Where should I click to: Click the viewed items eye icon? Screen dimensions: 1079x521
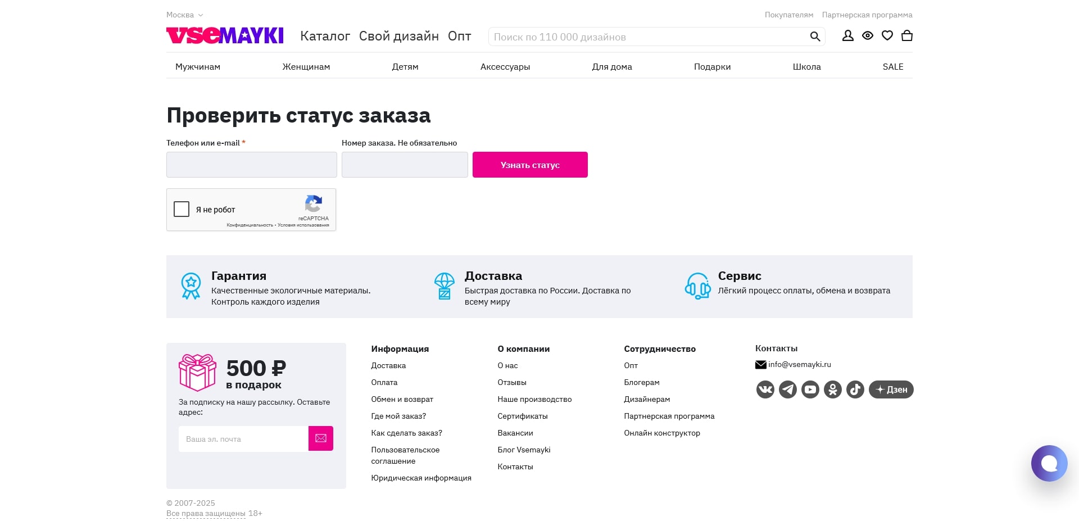[x=867, y=35]
